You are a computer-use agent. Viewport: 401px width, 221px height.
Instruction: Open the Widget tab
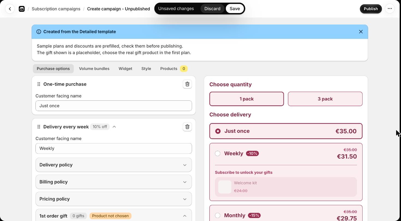125,69
